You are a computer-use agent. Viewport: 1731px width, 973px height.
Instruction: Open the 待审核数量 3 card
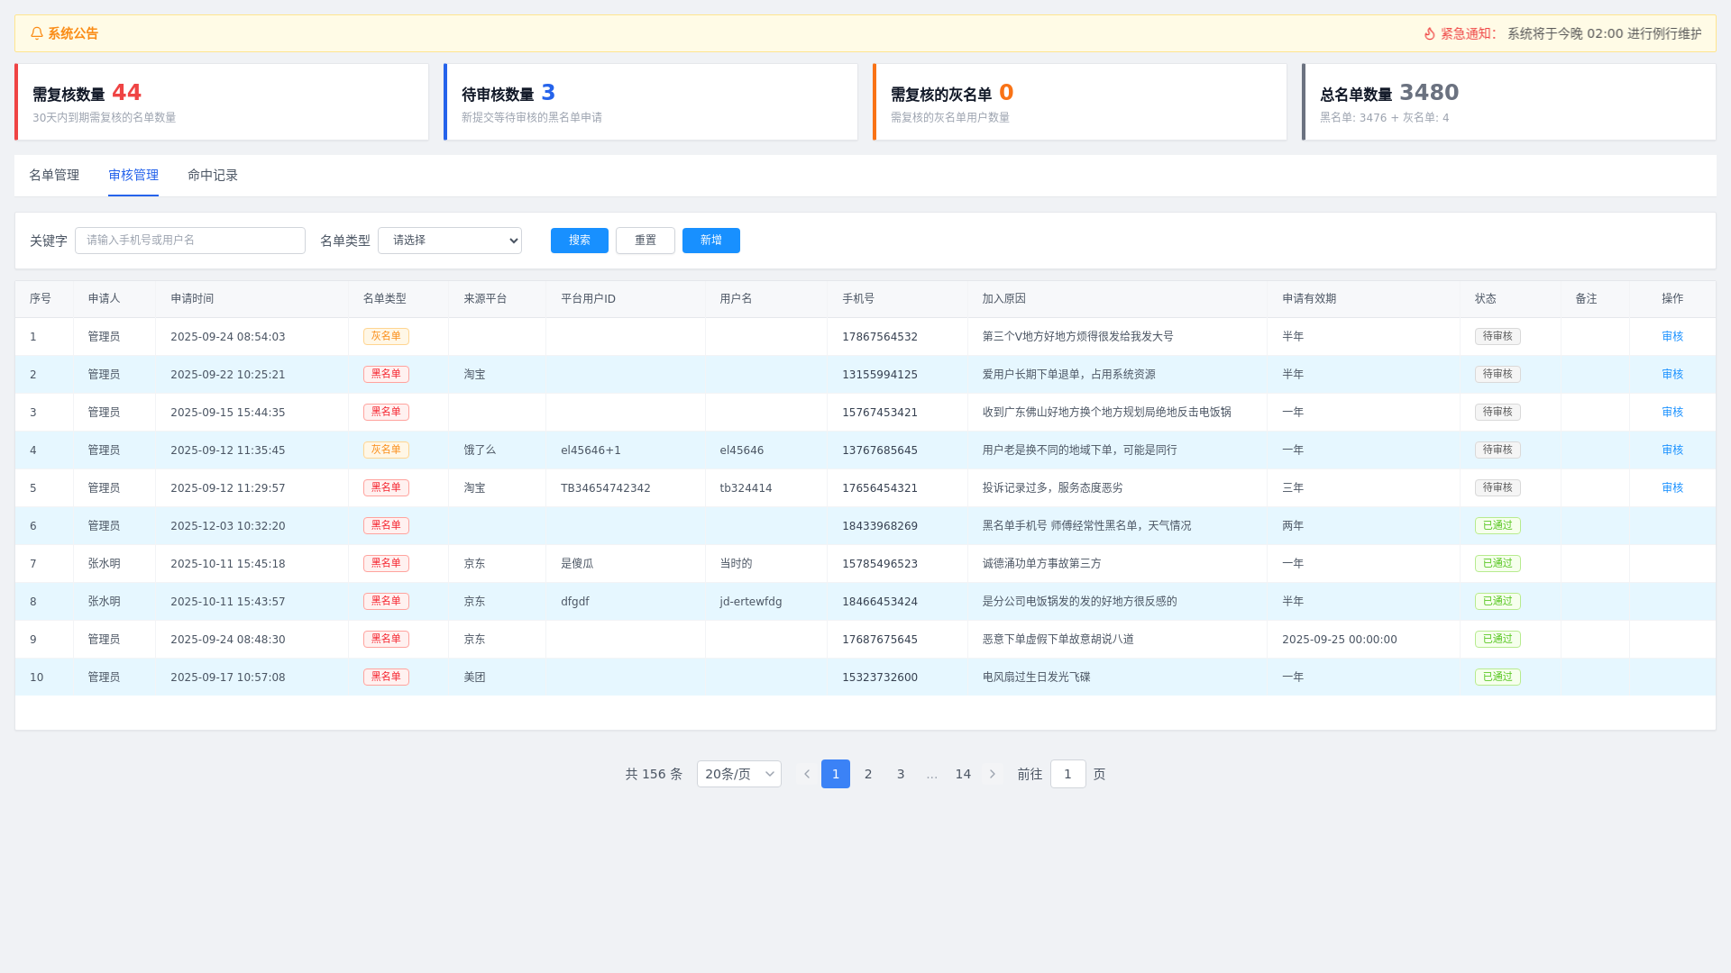[x=651, y=102]
